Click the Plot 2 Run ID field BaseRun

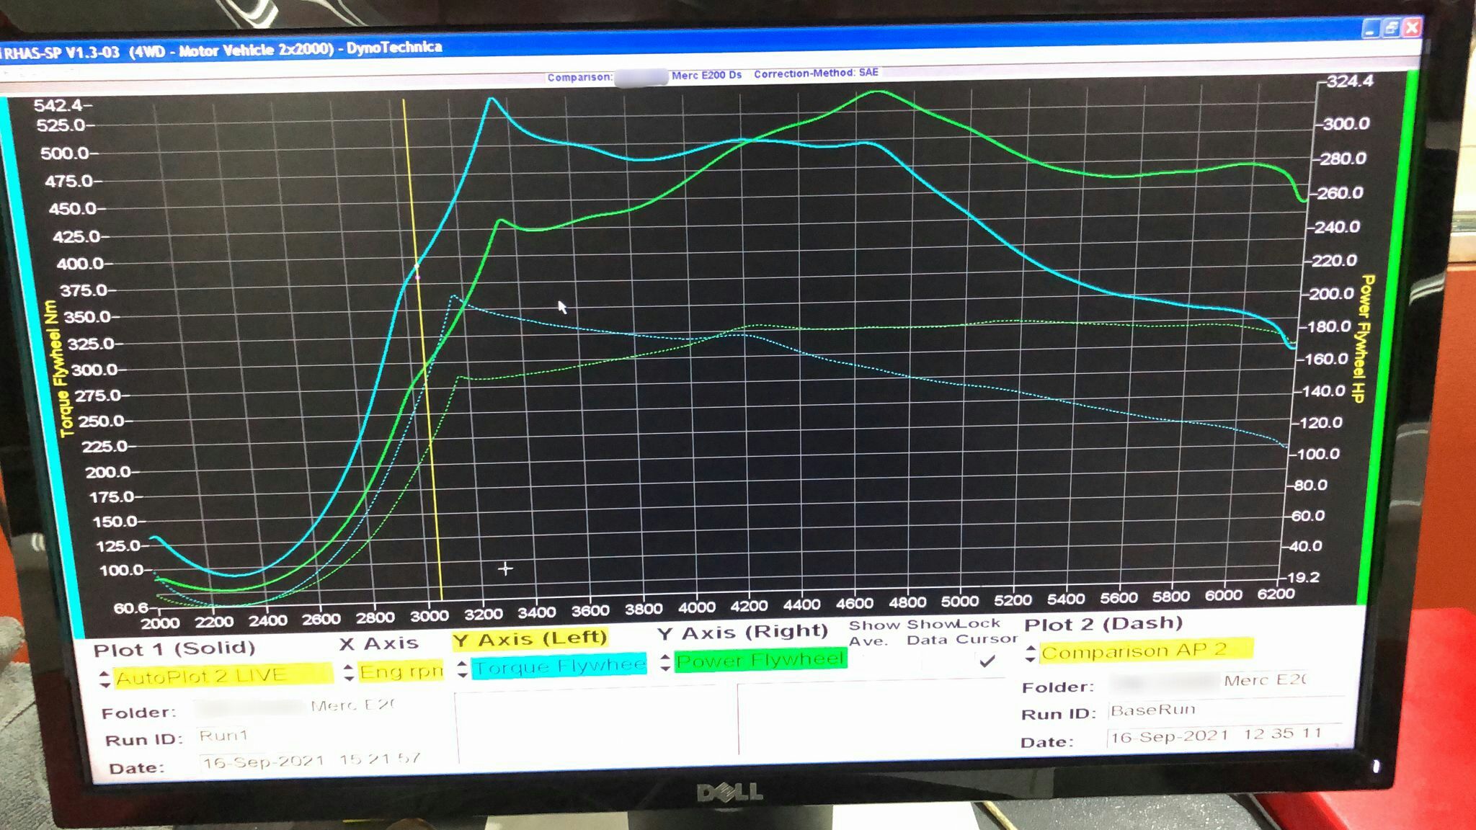coord(1225,710)
